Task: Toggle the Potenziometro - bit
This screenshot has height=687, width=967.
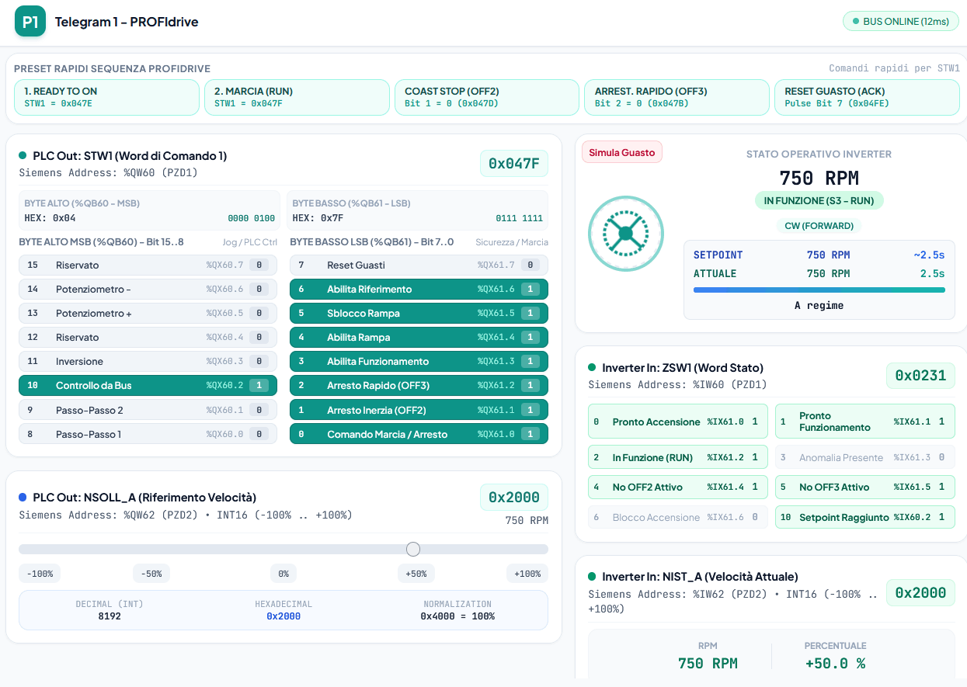Action: [148, 290]
